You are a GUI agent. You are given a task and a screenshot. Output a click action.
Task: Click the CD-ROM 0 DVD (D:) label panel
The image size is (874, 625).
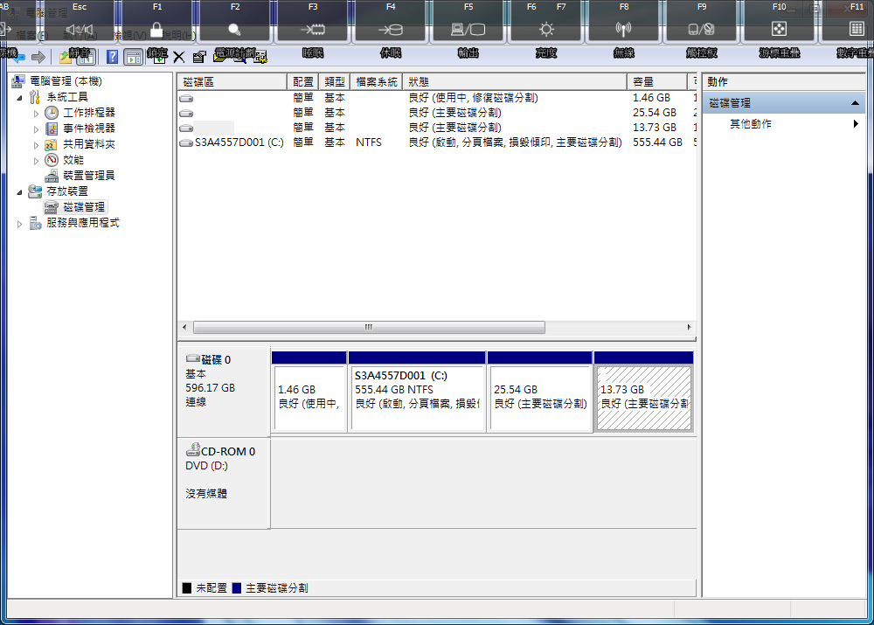[224, 483]
